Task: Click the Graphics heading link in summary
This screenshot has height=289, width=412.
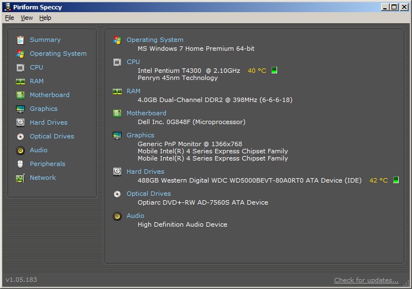Action: click(140, 135)
